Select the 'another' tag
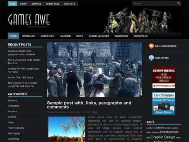The height and width of the screenshot is (142, 189). click(x=150, y=128)
